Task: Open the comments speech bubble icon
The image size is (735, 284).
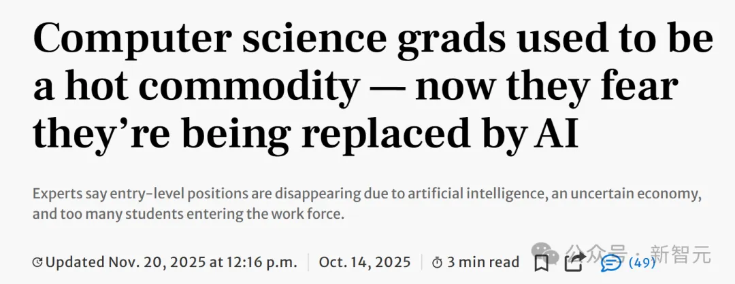Action: pos(611,262)
